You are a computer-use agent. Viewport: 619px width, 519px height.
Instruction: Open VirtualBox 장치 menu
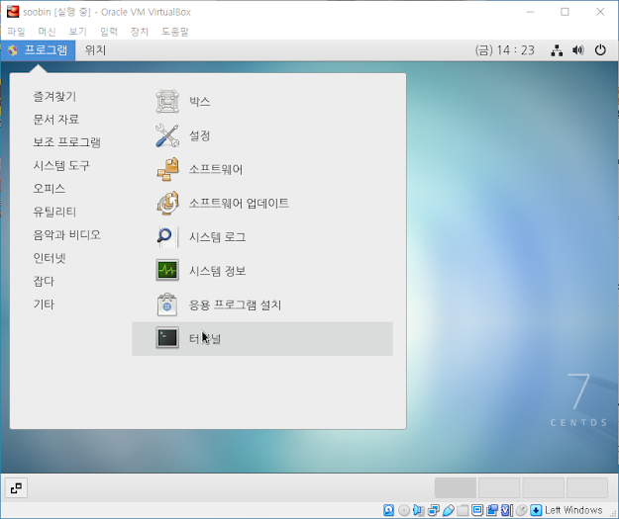[x=140, y=32]
